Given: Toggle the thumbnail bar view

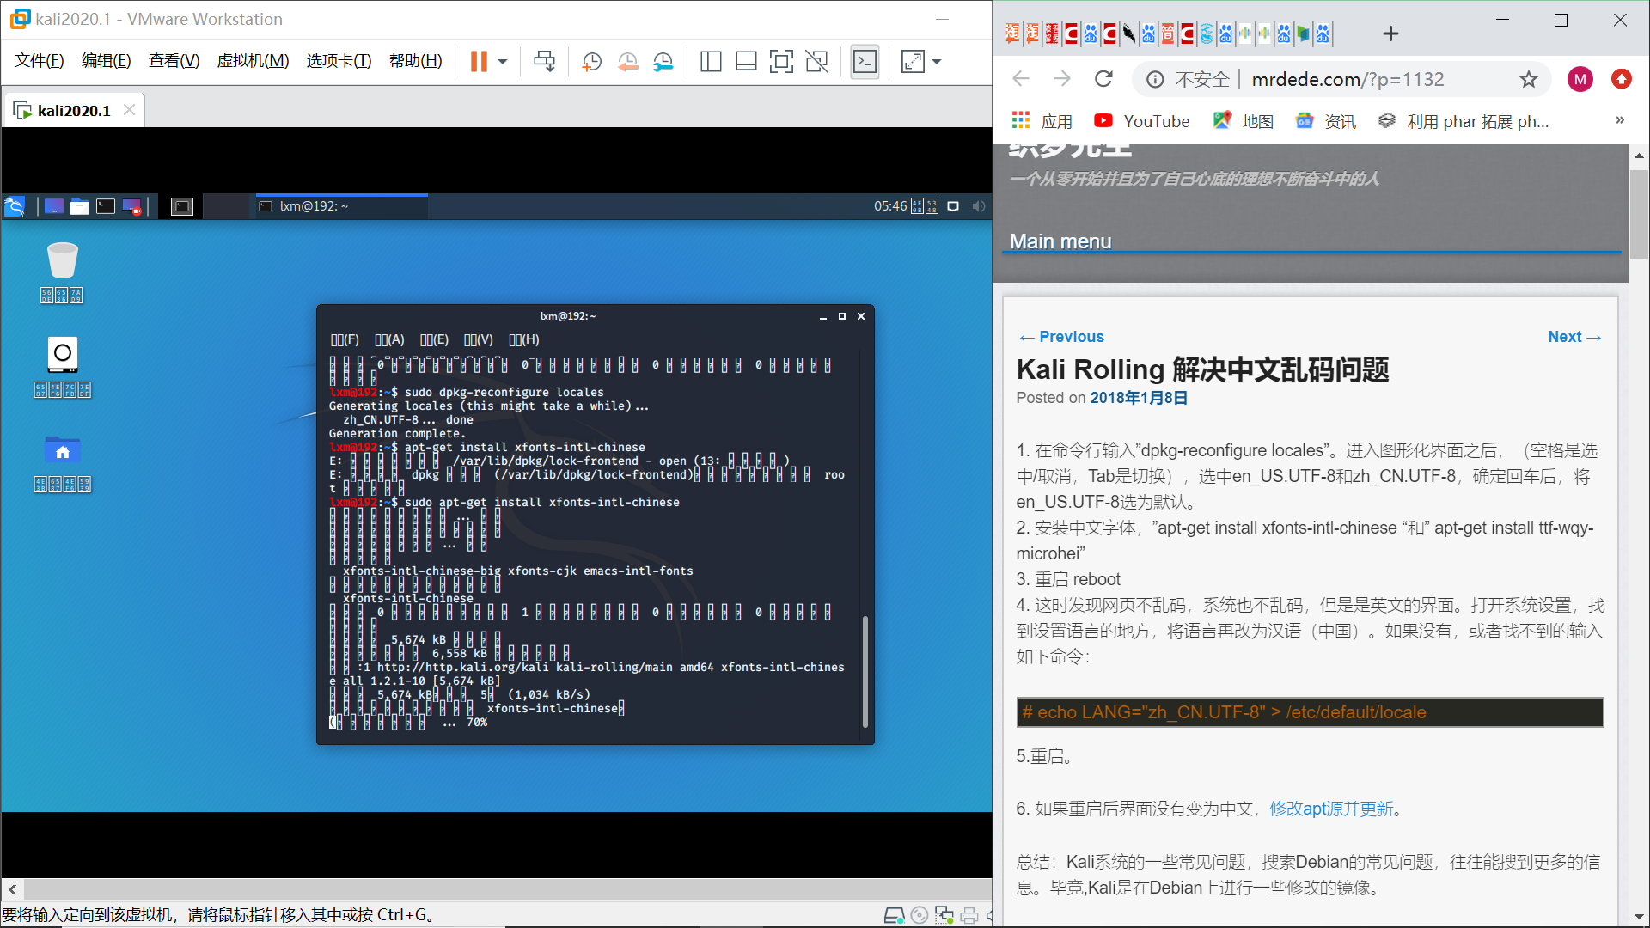Looking at the screenshot, I should click(746, 61).
